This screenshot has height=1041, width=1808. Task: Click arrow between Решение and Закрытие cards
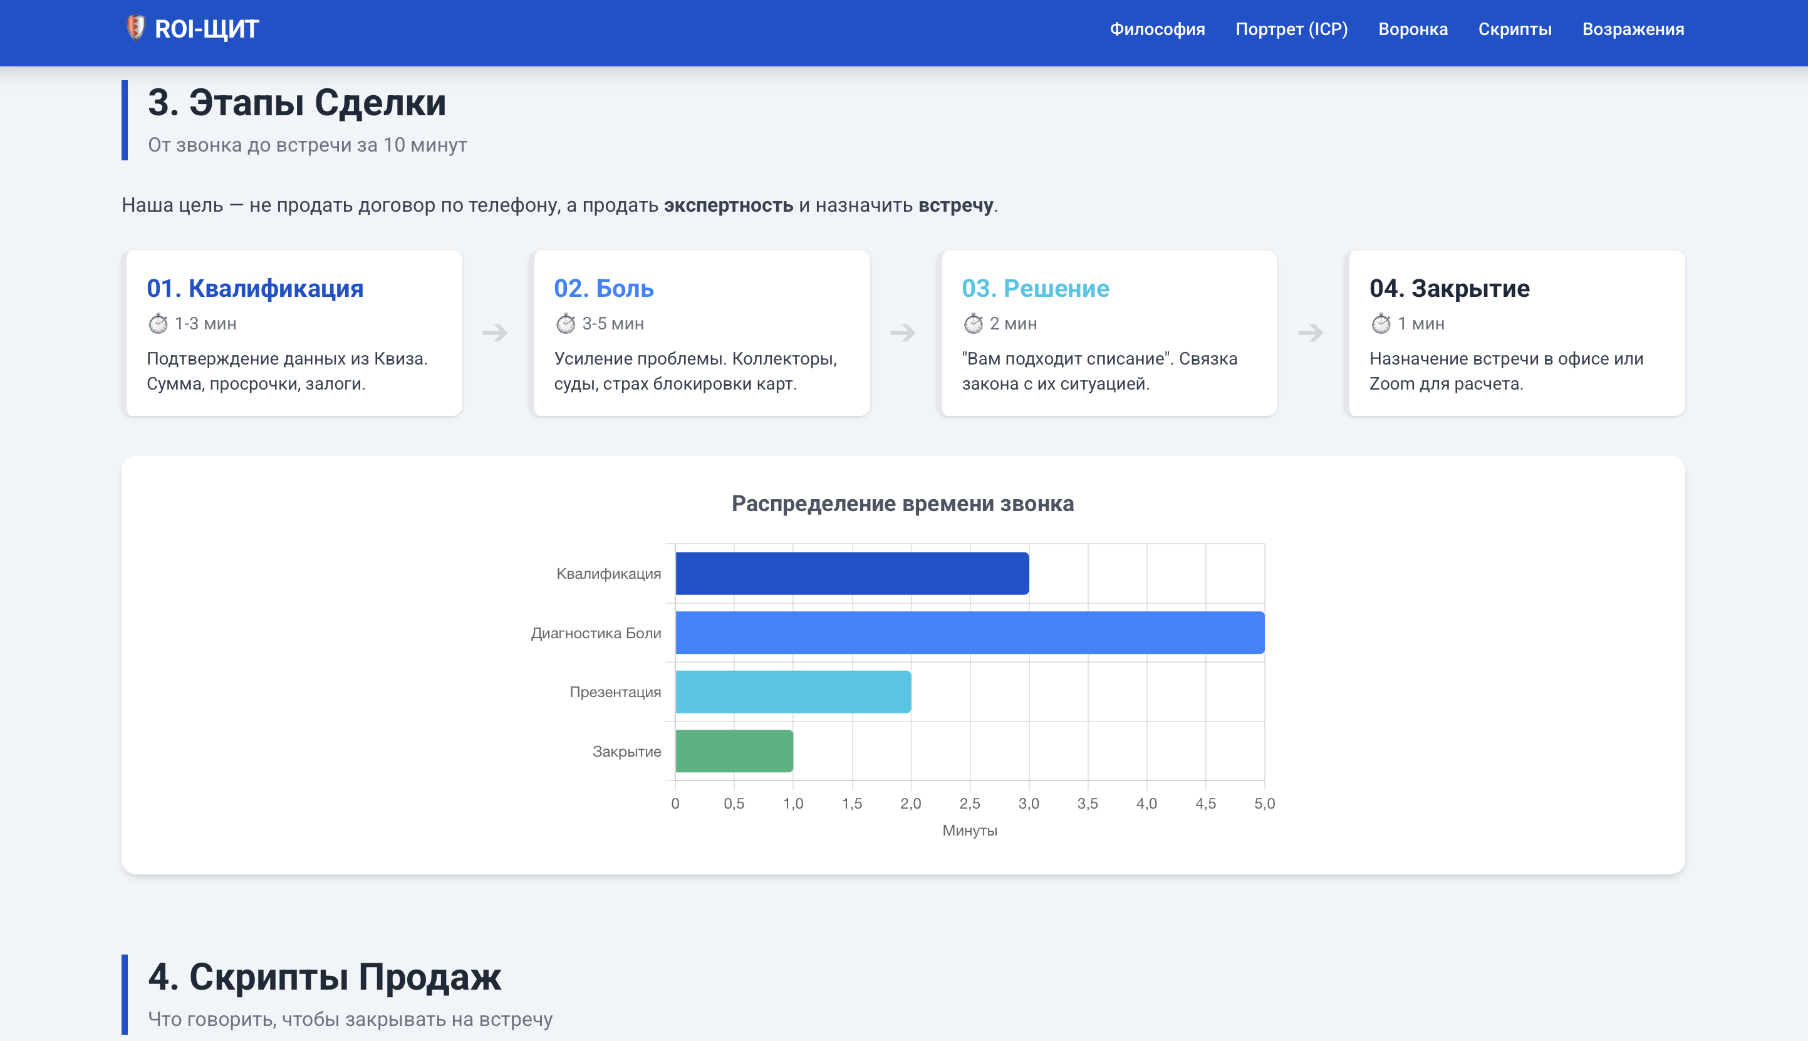click(1310, 333)
